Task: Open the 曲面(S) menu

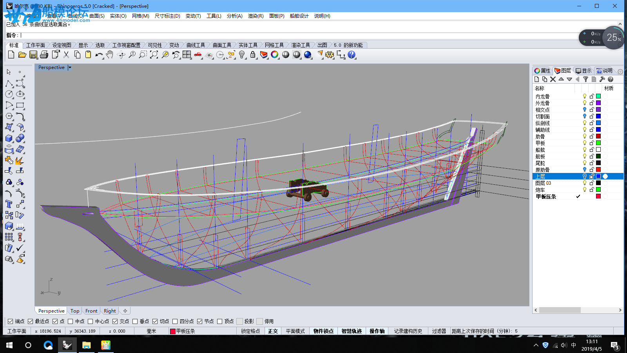Action: (97, 16)
